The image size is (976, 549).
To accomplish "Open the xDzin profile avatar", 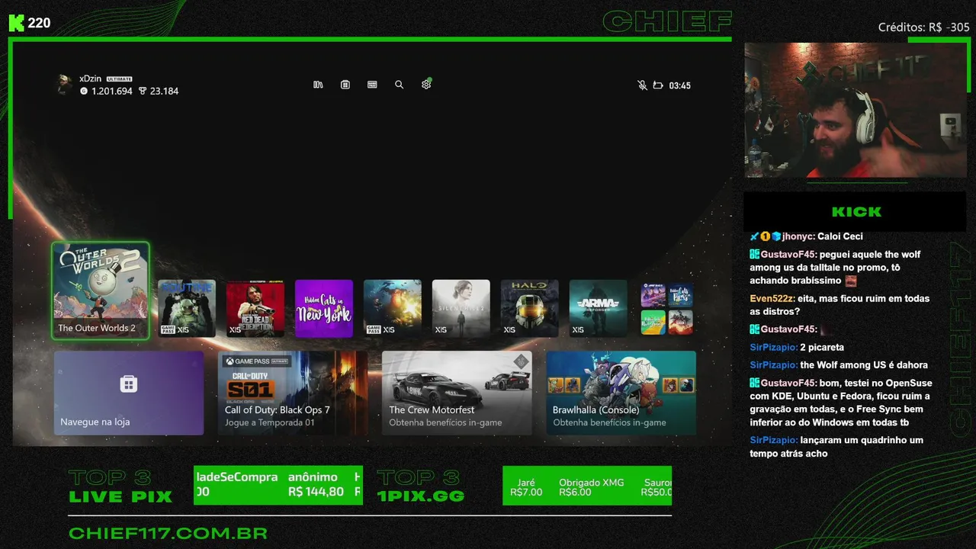I will (x=64, y=84).
